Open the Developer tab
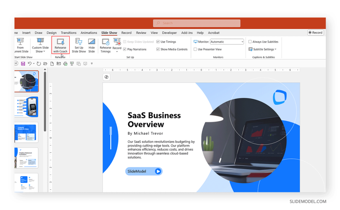The height and width of the screenshot is (210, 340). click(169, 33)
